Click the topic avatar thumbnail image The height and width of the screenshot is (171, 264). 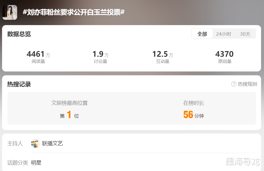point(9,12)
